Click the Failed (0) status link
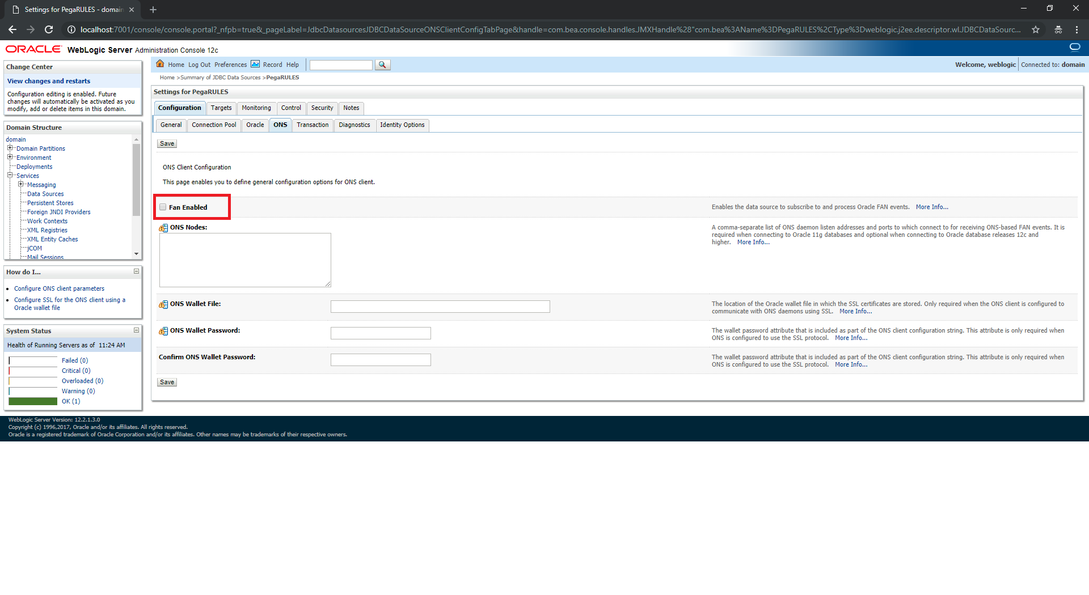This screenshot has width=1089, height=595. click(75, 360)
